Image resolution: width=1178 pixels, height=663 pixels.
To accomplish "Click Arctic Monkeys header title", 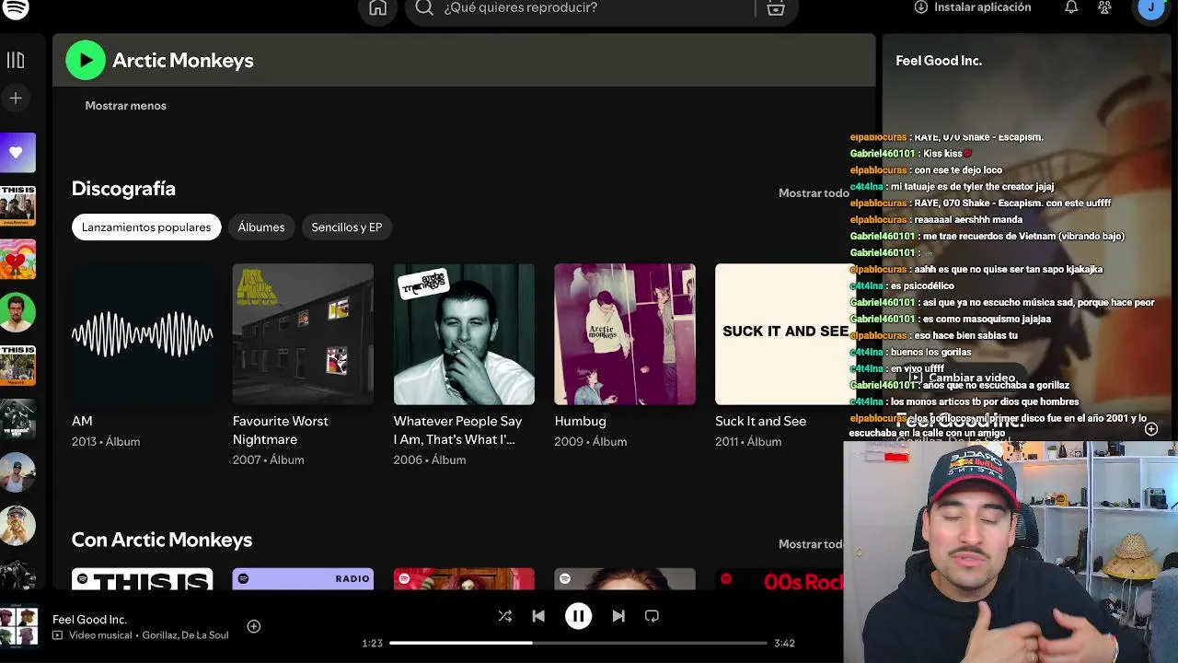I will pyautogui.click(x=183, y=61).
